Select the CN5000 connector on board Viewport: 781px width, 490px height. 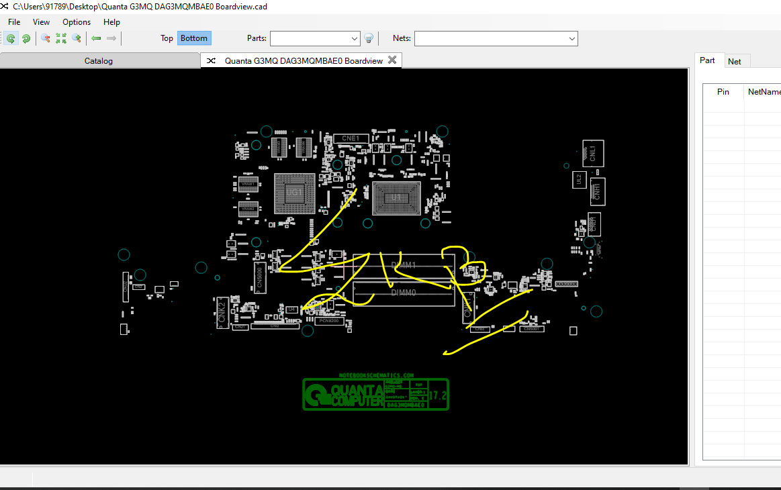tap(259, 277)
